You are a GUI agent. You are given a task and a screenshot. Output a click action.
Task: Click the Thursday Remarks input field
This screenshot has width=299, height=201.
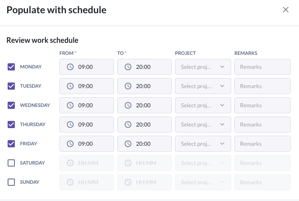[262, 125]
